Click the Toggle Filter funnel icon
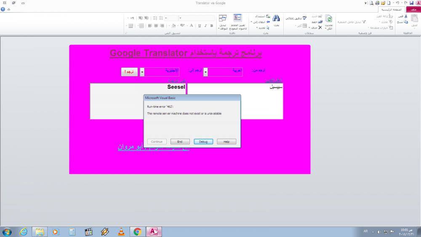Viewport: 421px width, 237px height. [x=364, y=22]
